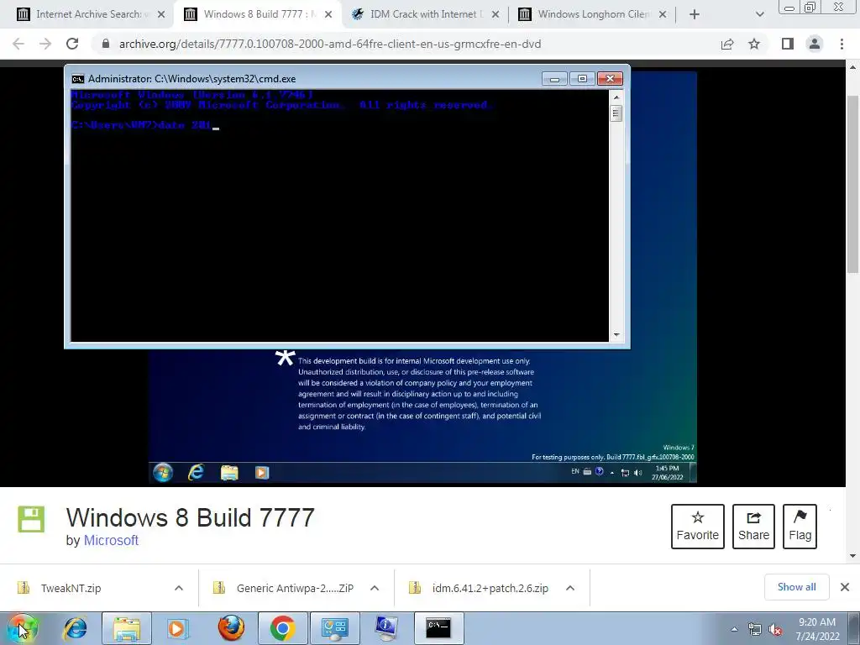Screen dimensions: 860x645
Task: Open Chrome three-dot menu
Action: (x=842, y=44)
